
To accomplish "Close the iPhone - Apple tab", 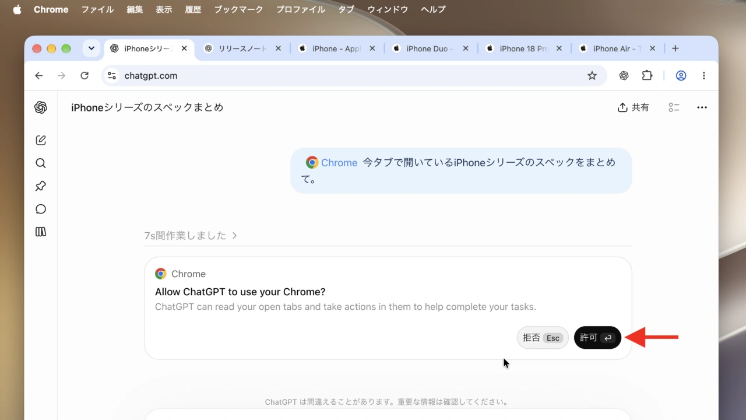I will [372, 48].
